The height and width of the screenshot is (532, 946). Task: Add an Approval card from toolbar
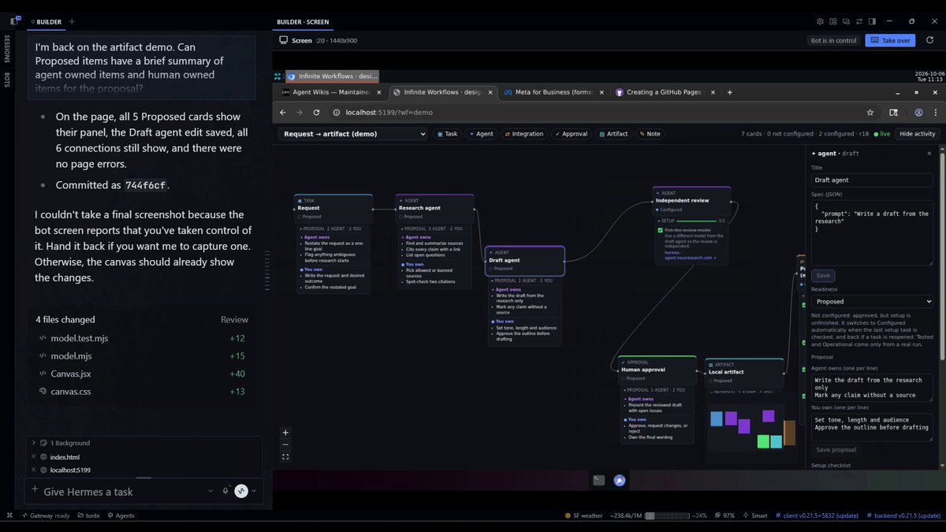pyautogui.click(x=572, y=134)
